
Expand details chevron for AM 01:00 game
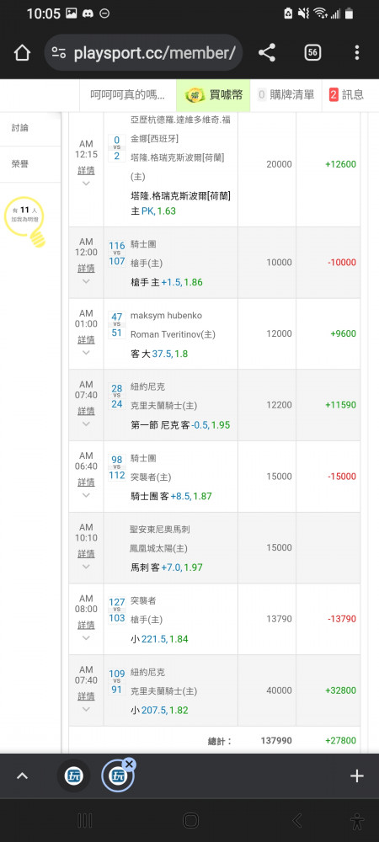point(86,353)
